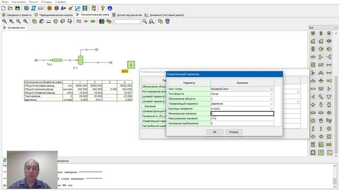Click the blue A with arrow icon

point(64,8)
